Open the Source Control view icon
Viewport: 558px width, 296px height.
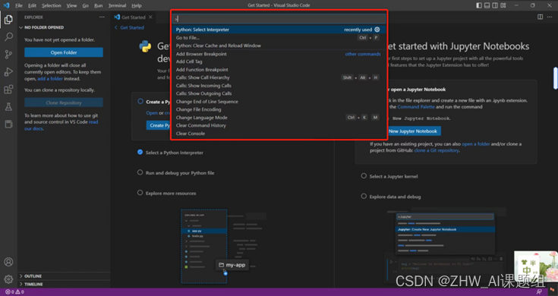(x=8, y=54)
